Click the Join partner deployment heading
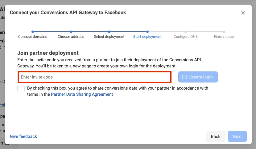 (x=48, y=53)
